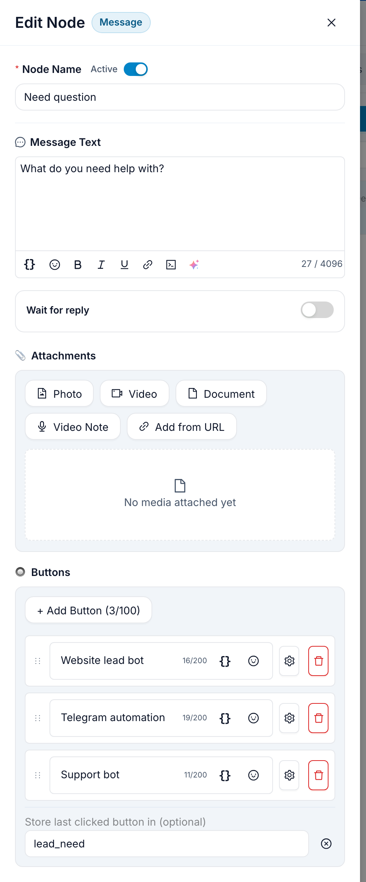366x882 pixels.
Task: Click the Message node type badge
Action: pyautogui.click(x=121, y=23)
